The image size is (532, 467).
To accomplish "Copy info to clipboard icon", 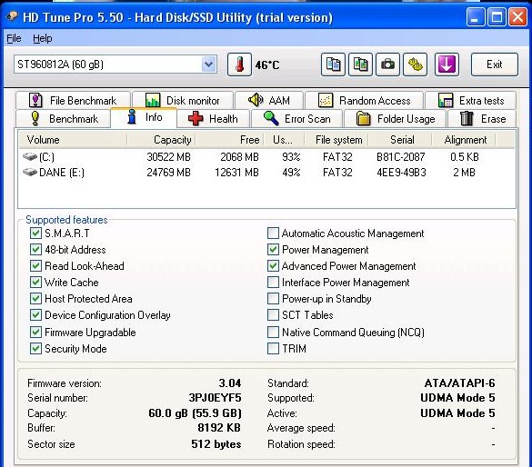I will pos(333,65).
